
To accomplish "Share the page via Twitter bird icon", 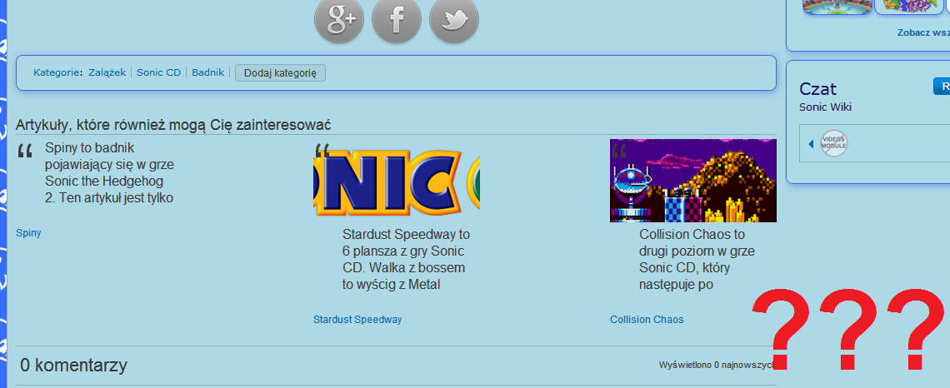I will coord(454,19).
